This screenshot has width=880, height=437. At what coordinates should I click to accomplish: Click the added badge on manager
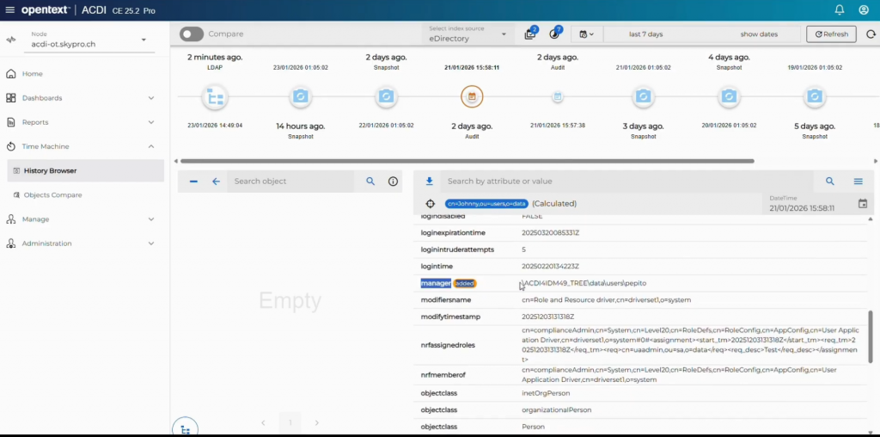pyautogui.click(x=465, y=283)
